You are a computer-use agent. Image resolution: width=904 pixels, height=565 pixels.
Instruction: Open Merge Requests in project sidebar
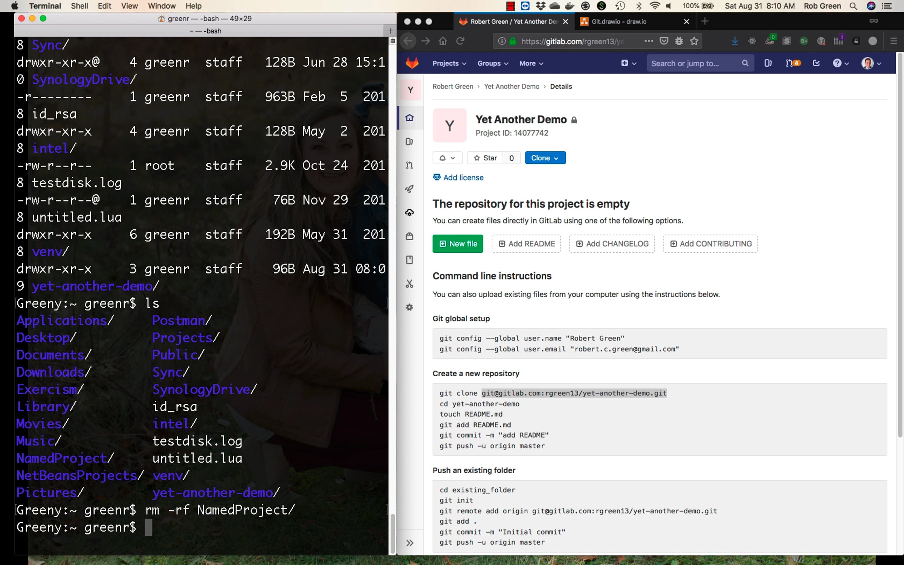(x=409, y=165)
